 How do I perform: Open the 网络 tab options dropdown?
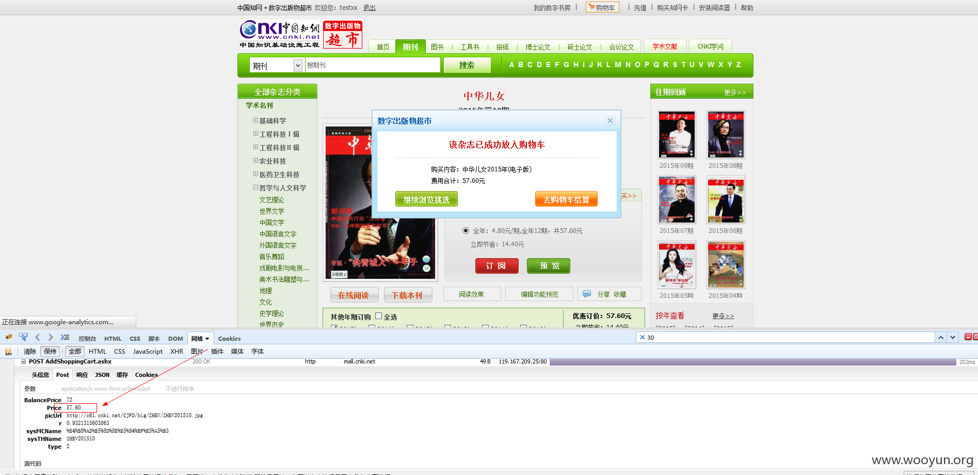(x=207, y=339)
